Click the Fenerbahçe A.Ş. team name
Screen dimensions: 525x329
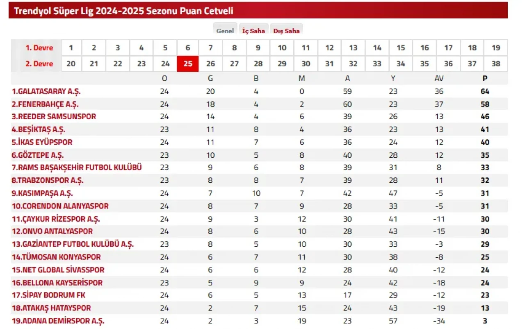[x=45, y=104]
